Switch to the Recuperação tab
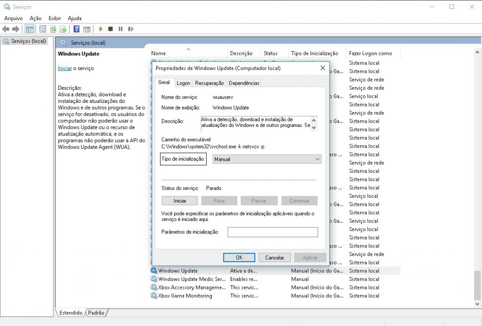The image size is (482, 326). click(x=209, y=83)
